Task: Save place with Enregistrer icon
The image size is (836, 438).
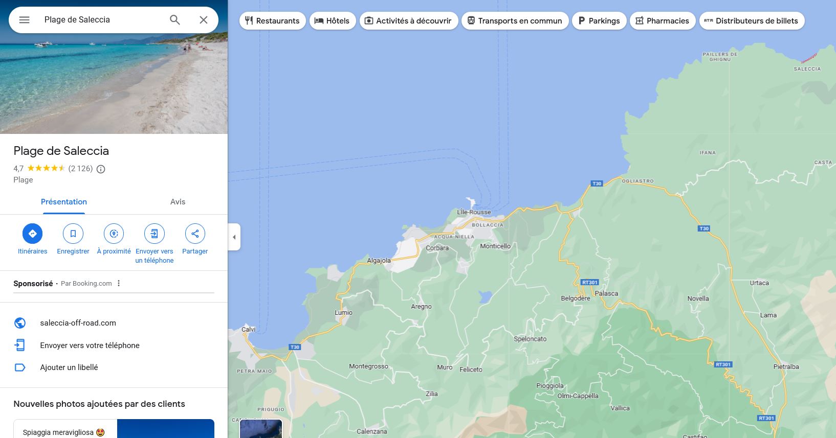Action: click(x=73, y=234)
